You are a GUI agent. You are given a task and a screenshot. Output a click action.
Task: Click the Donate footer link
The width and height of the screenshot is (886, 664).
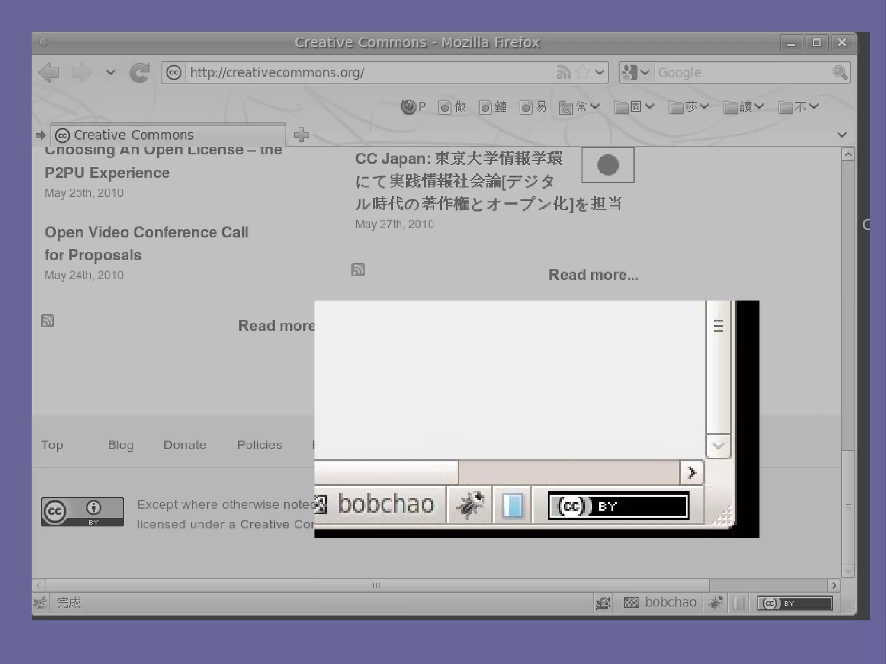click(x=185, y=445)
